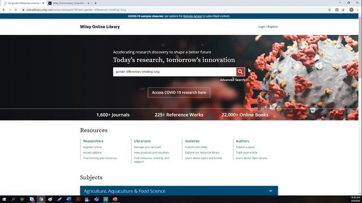
Task: Click Publish with Wiley link
Action: pos(196,147)
